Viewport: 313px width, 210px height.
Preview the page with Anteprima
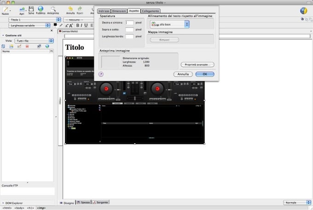(x=53, y=10)
